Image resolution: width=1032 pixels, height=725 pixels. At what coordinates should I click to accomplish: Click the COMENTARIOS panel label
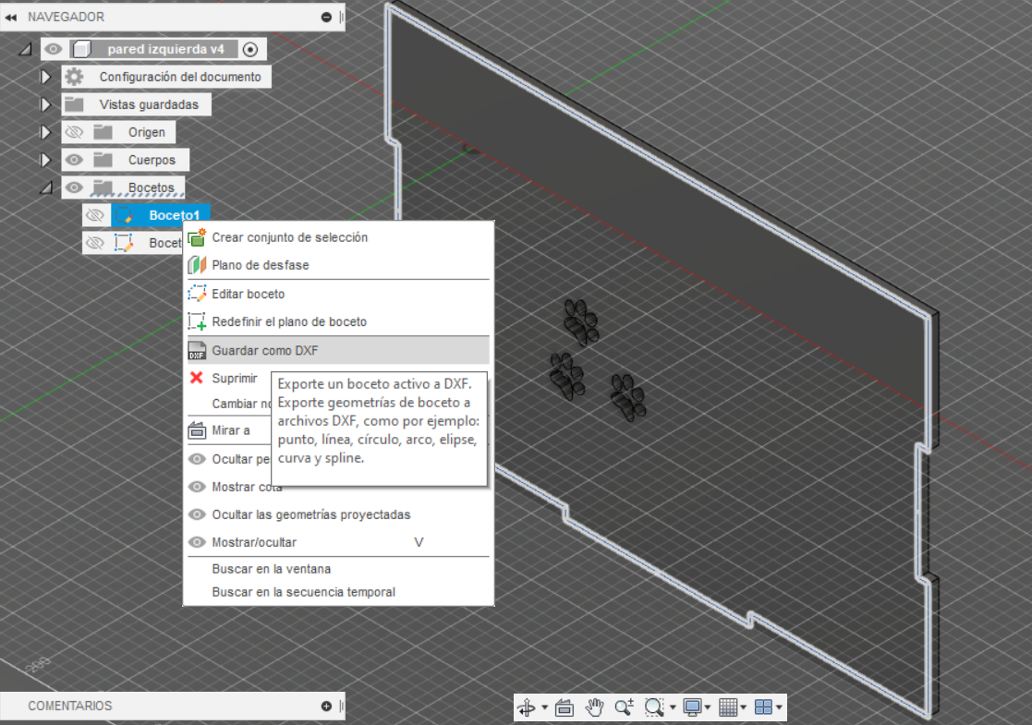(x=70, y=706)
